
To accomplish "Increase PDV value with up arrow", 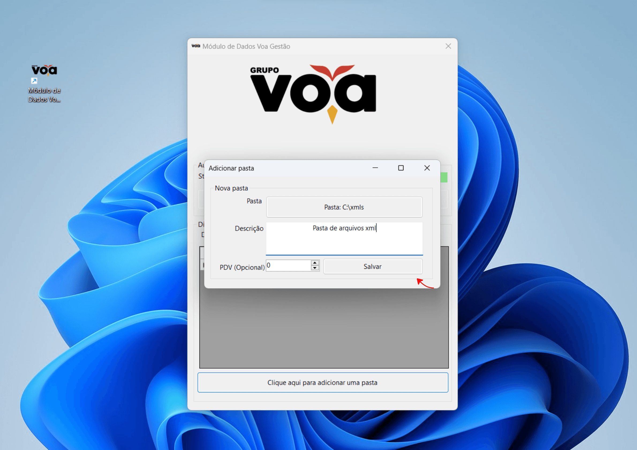I will (315, 263).
